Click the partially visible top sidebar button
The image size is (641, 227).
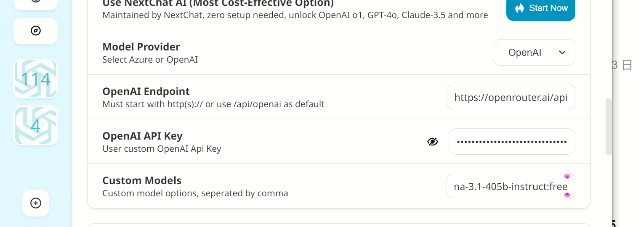pyautogui.click(x=36, y=3)
